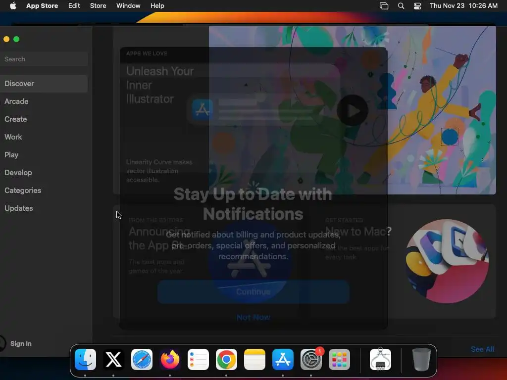Screen dimensions: 507x380
Task: Open the Unleash Your Inner Illustrator story
Action: click(160, 85)
